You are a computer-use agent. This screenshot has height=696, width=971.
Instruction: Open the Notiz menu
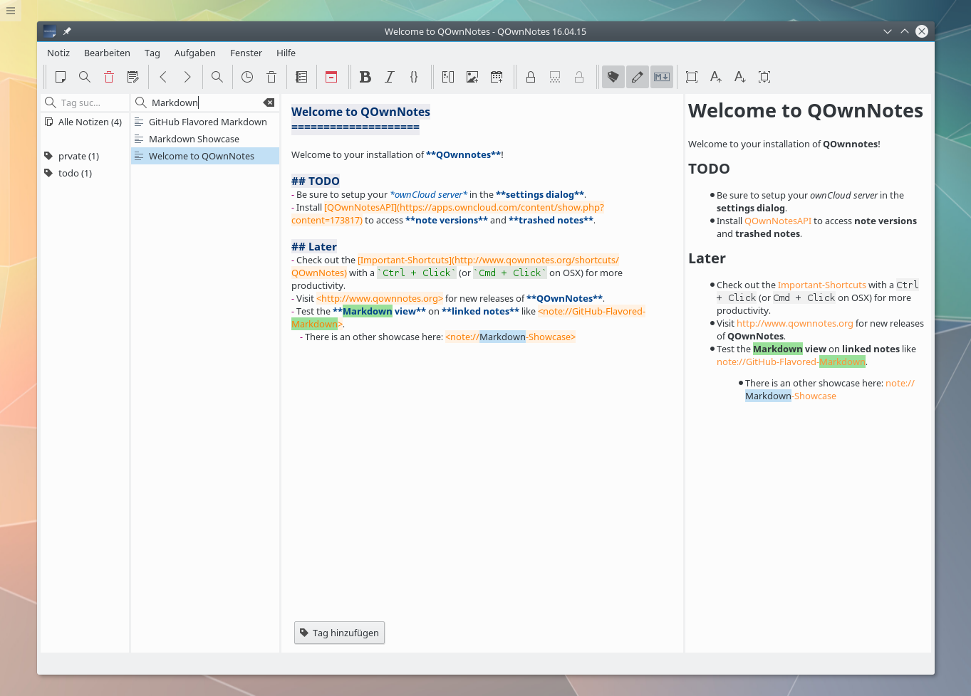[x=58, y=53]
